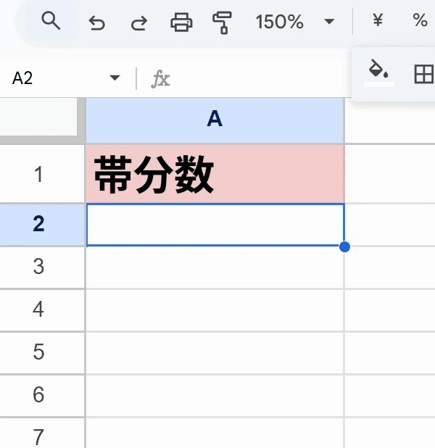The height and width of the screenshot is (448, 435).
Task: Apply yen currency format
Action: click(x=378, y=20)
